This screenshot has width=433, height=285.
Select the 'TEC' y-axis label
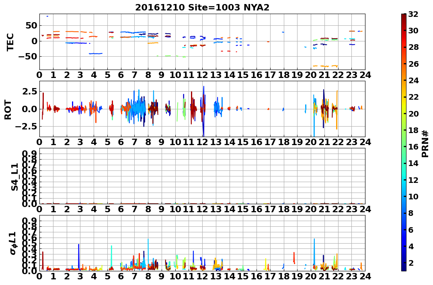pos(10,42)
